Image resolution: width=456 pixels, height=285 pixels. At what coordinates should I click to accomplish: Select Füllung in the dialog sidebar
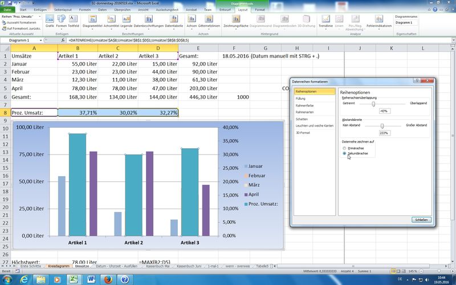[300, 99]
